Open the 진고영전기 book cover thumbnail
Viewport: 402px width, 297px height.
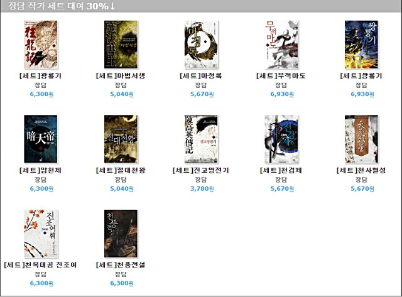point(201,139)
